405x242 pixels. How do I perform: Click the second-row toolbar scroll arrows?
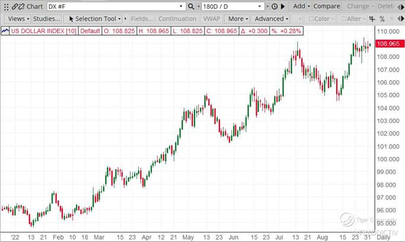[x=401, y=18]
